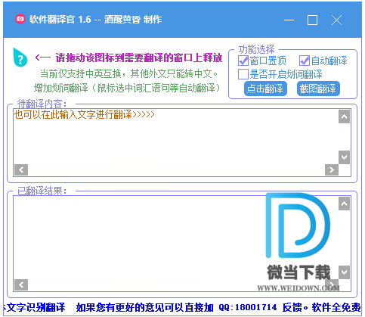Click the 软件全免费 text at the bottom
The image size is (365, 317).
[336, 307]
